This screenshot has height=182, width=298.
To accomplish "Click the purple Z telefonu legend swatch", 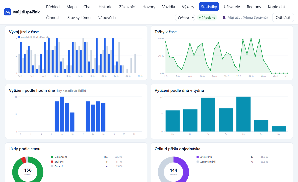I will click(198, 157).
